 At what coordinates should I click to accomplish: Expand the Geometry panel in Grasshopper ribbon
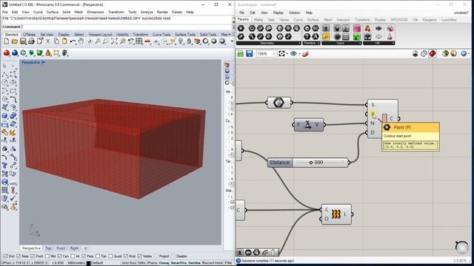pos(299,43)
